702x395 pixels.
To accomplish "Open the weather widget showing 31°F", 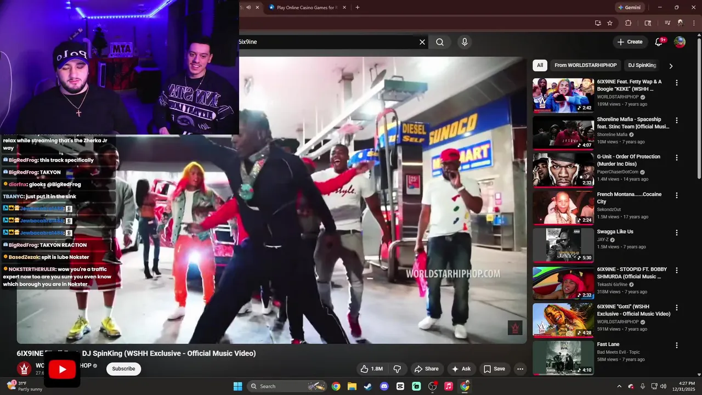I will click(x=25, y=386).
